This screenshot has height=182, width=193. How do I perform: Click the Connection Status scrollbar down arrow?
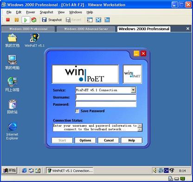tap(140, 130)
